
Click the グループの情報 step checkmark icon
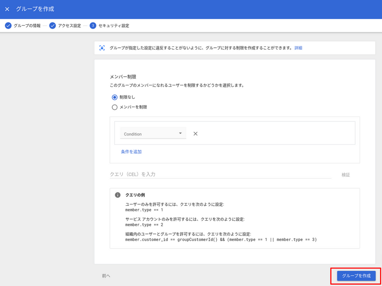click(x=8, y=26)
